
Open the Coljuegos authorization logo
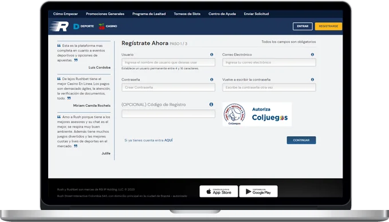(x=257, y=114)
